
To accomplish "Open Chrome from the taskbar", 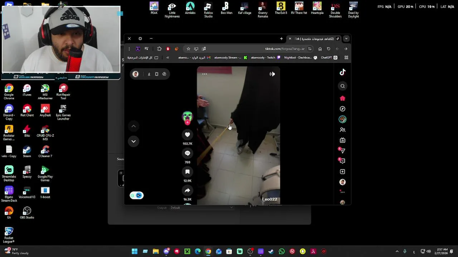I will pyautogui.click(x=208, y=252).
